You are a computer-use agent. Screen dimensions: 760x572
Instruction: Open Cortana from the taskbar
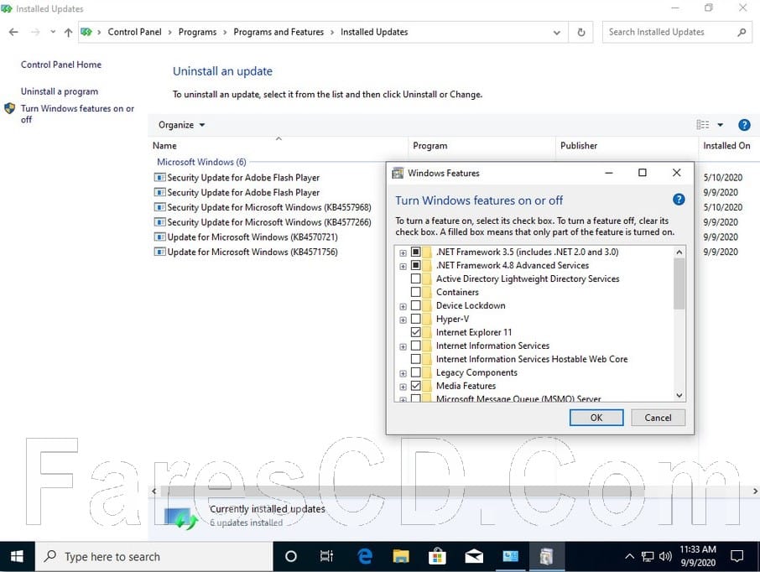(291, 557)
